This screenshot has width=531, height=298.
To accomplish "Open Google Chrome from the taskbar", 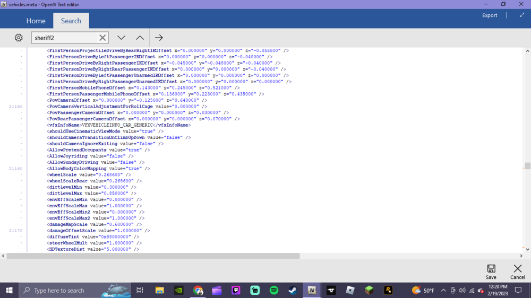I will click(198, 290).
